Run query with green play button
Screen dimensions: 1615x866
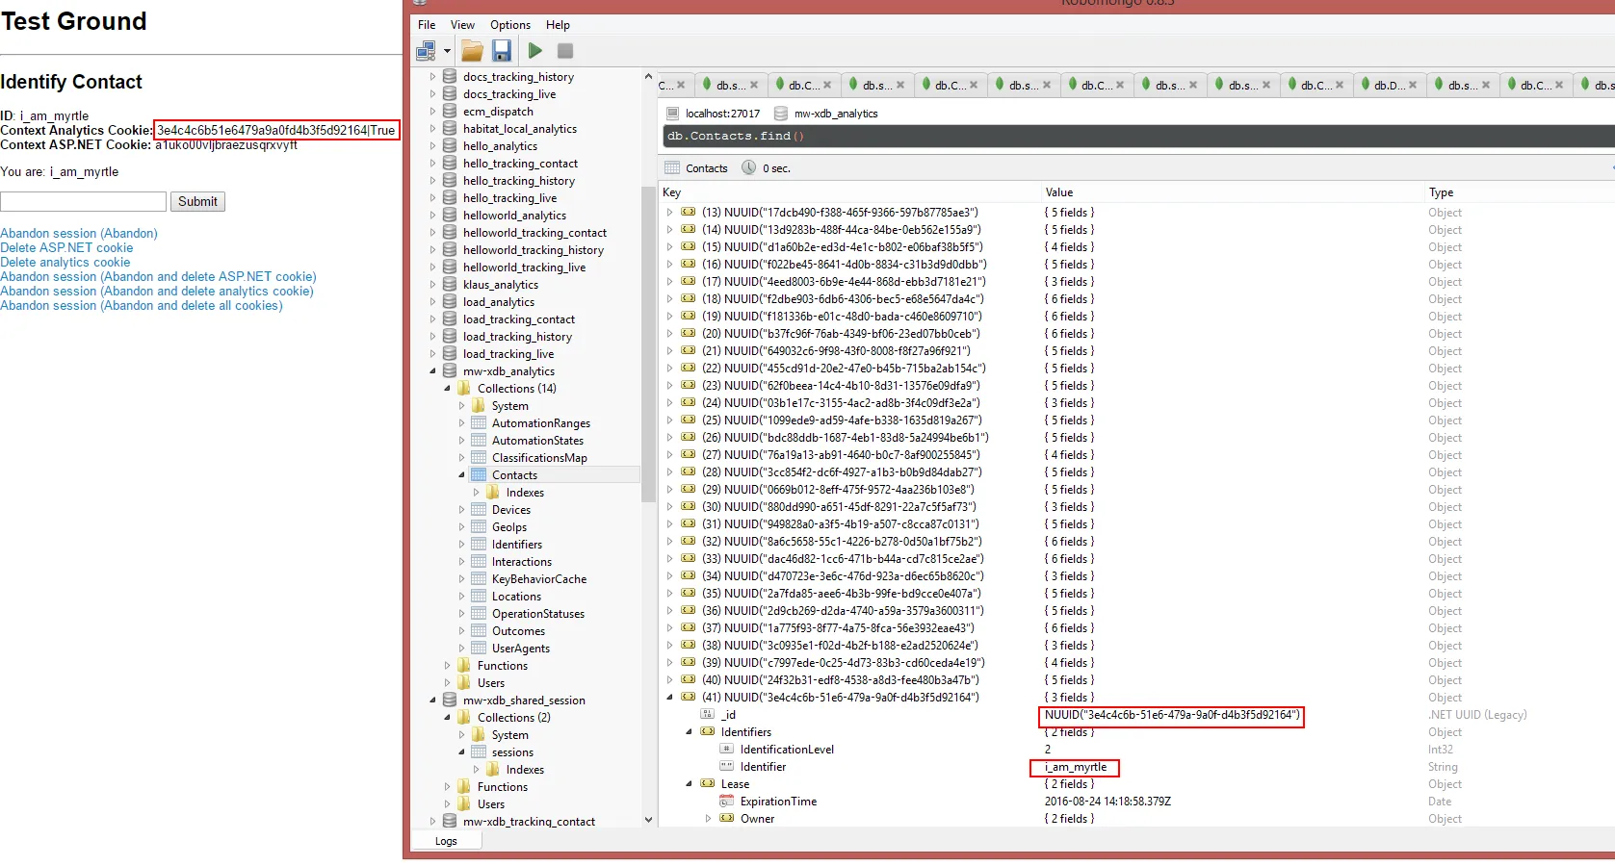tap(535, 51)
